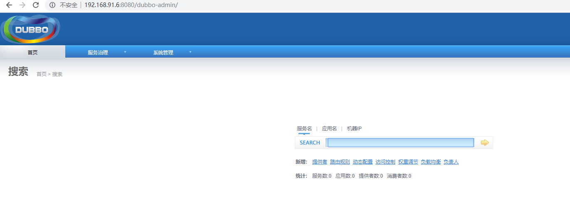Click the 首页 breadcrumb link
The height and width of the screenshot is (203, 570).
tap(42, 74)
